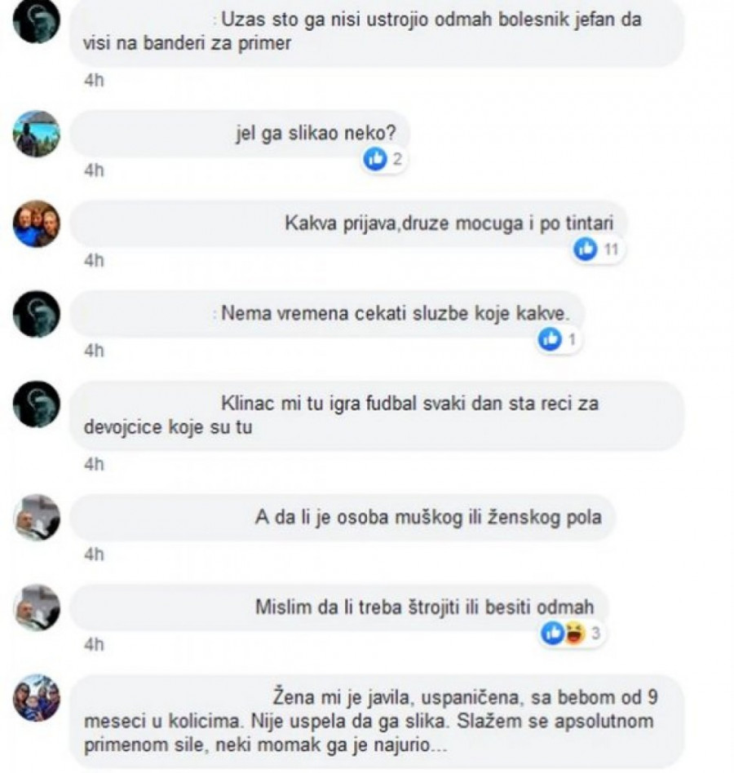Click 4h timestamp under 'Klinac mi tu igra' comment
734x773 pixels.
coord(94,465)
